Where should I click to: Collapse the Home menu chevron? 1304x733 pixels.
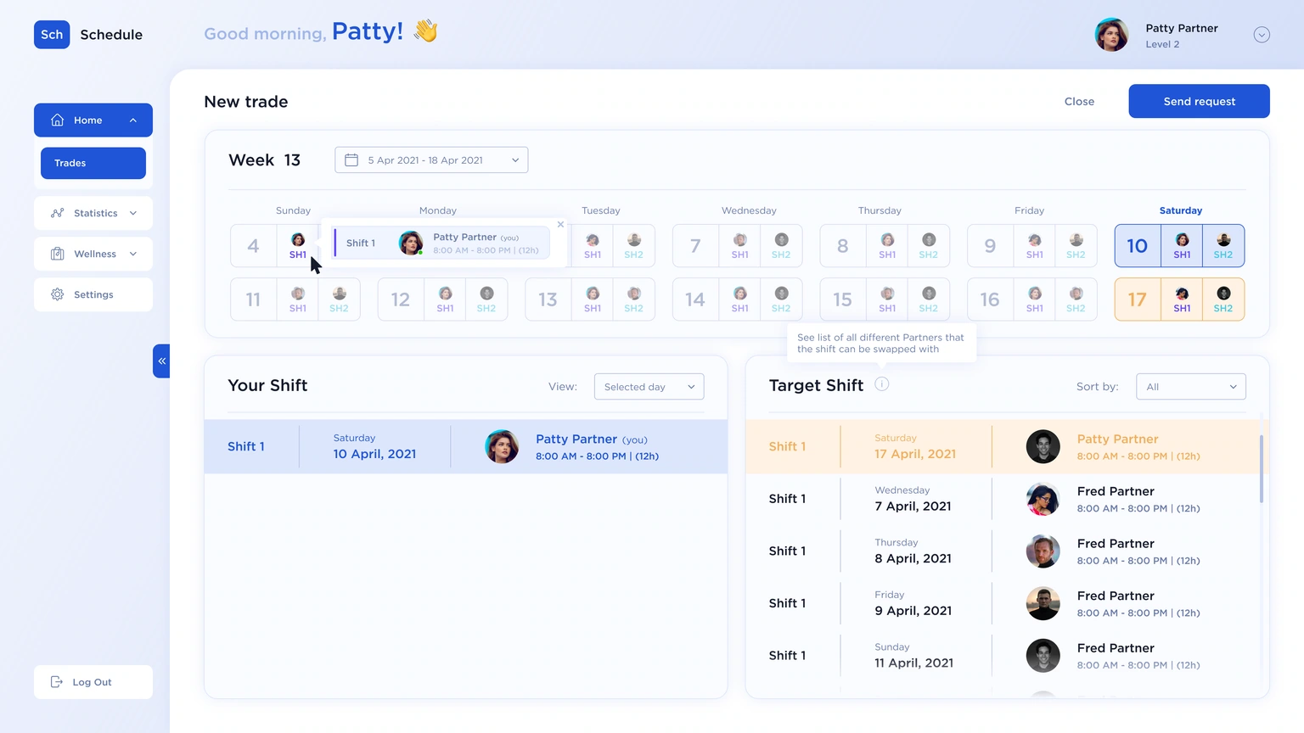133,120
